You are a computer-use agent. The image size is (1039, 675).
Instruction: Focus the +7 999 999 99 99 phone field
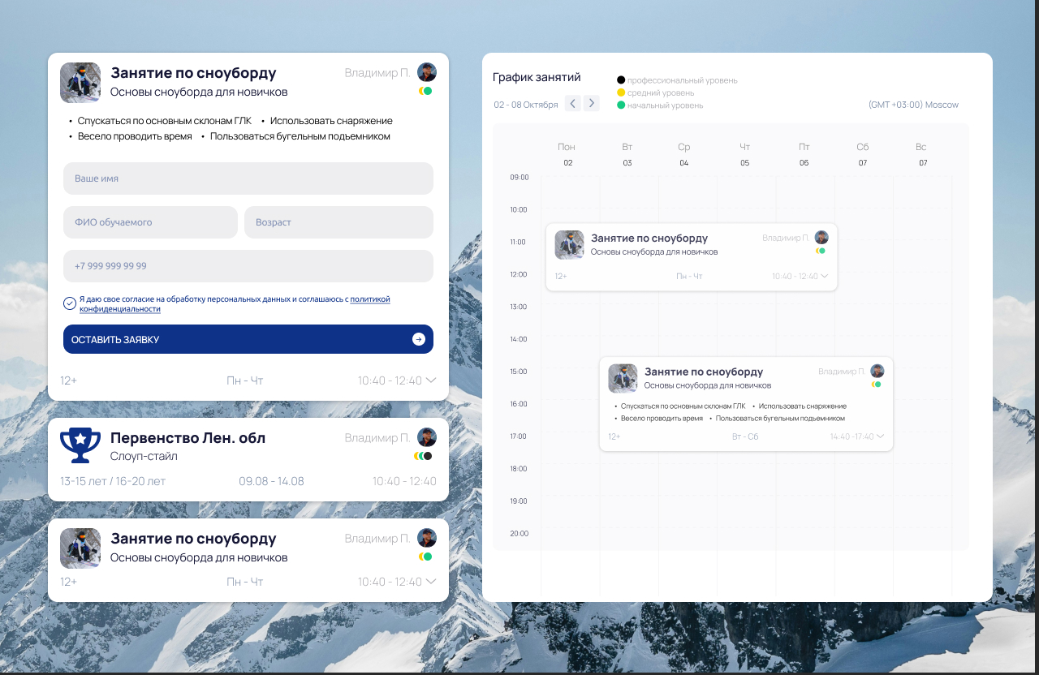248,266
